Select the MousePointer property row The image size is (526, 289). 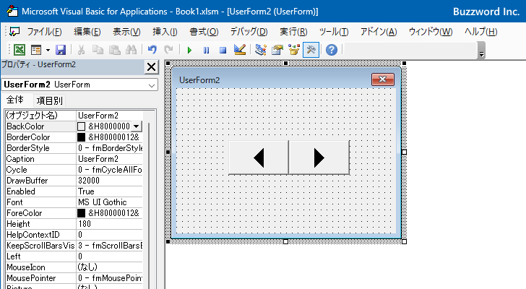74,278
